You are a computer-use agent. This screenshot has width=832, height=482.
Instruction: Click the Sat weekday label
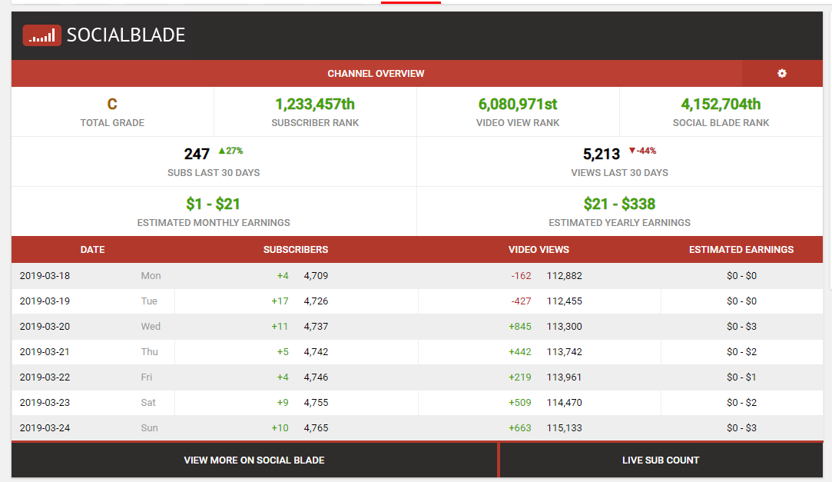(148, 402)
